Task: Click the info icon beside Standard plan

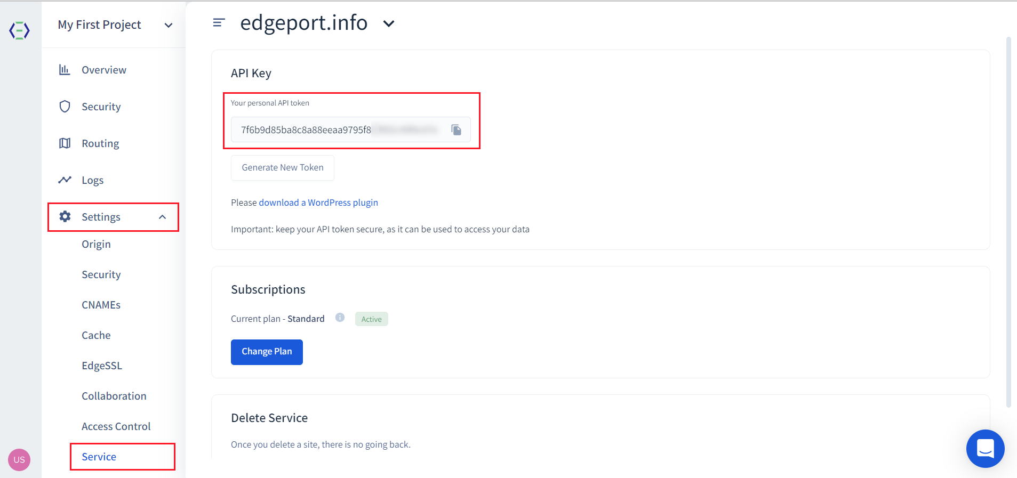Action: (340, 318)
